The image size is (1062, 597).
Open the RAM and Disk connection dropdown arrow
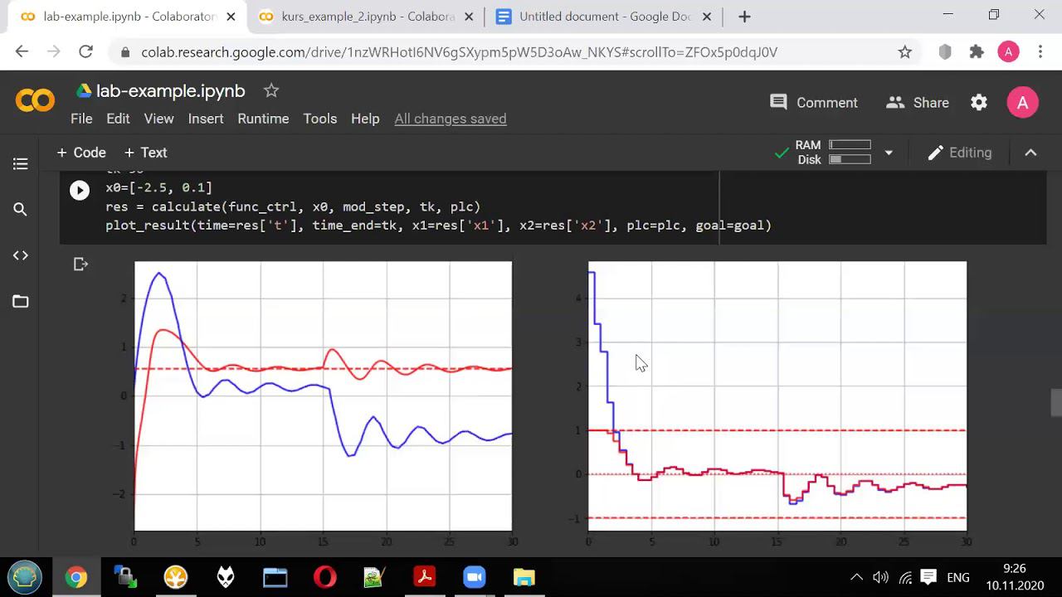tap(889, 153)
